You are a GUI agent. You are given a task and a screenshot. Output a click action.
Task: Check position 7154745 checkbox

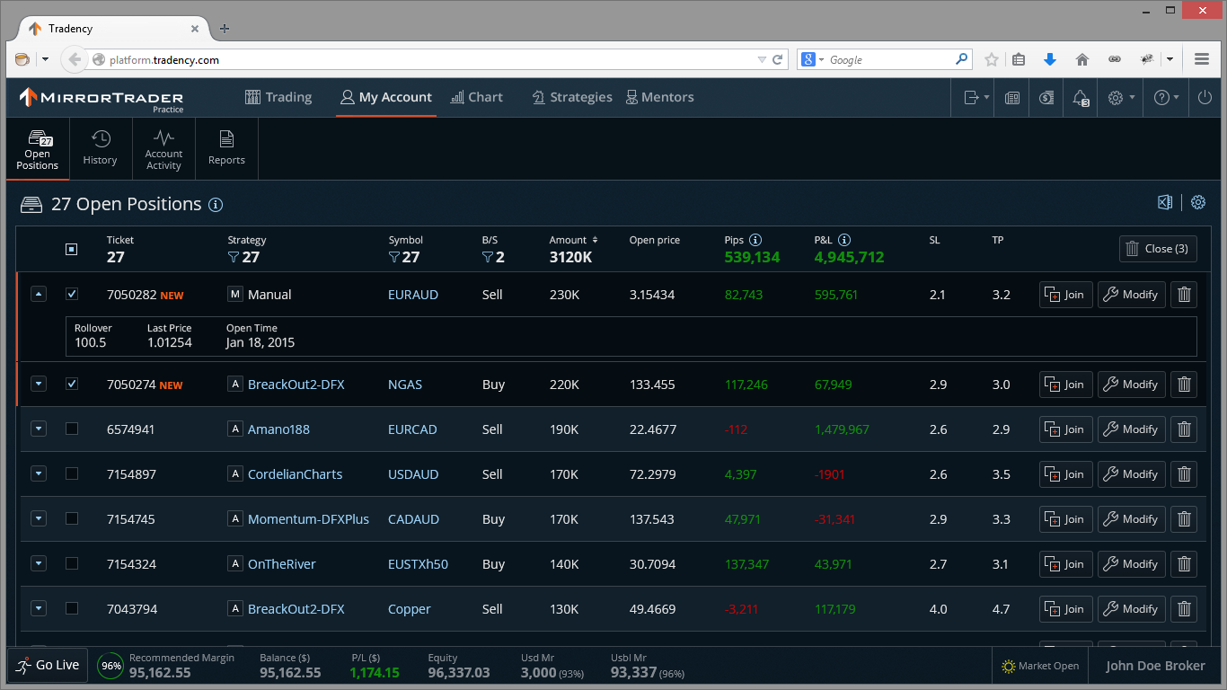[72, 518]
